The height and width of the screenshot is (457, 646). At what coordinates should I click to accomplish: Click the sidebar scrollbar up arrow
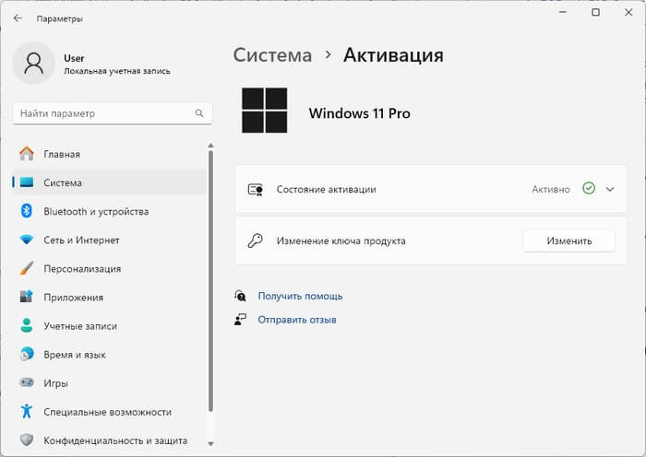click(210, 146)
